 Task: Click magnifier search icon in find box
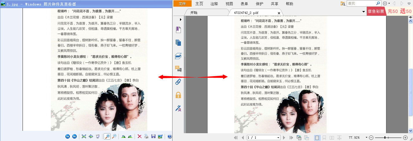point(378,3)
